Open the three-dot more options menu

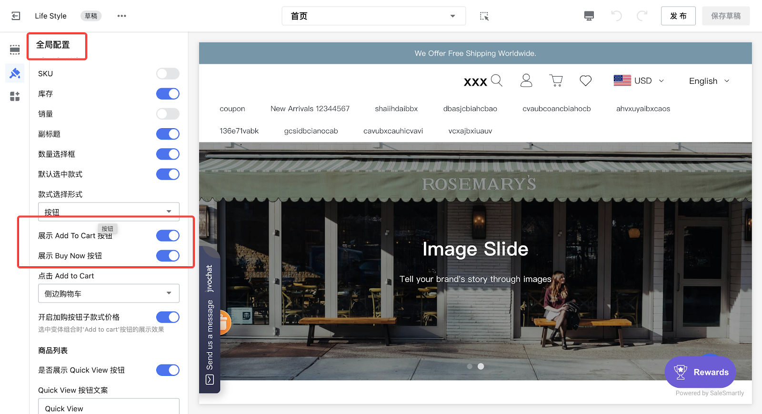coord(122,16)
